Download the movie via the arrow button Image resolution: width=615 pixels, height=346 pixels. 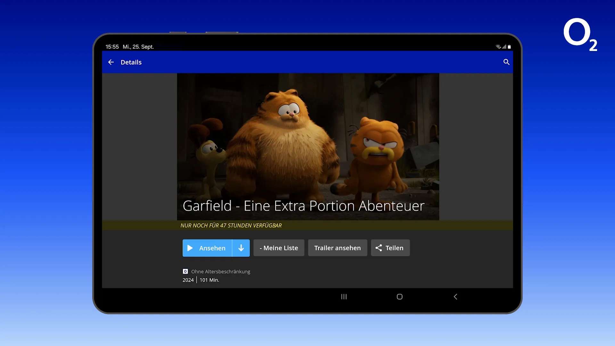click(x=241, y=248)
